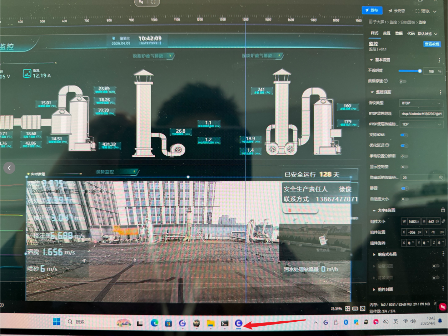Open the terminal console icon in status bar
The width and height of the screenshot is (448, 336).
(x=363, y=308)
